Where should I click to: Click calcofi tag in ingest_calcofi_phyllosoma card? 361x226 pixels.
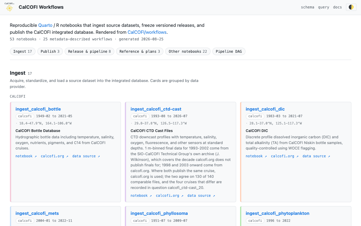[140, 221]
